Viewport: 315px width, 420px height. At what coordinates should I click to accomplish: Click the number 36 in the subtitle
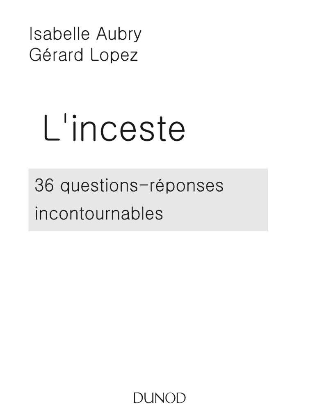click(x=44, y=186)
